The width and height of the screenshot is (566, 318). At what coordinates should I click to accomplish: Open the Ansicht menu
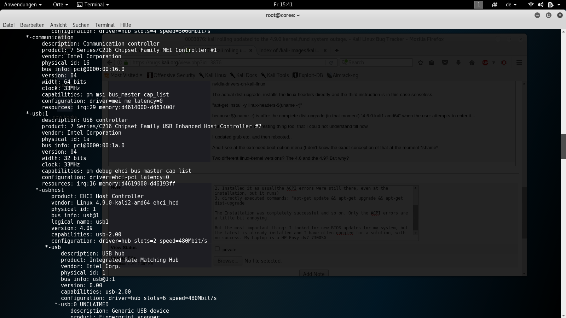pyautogui.click(x=58, y=25)
